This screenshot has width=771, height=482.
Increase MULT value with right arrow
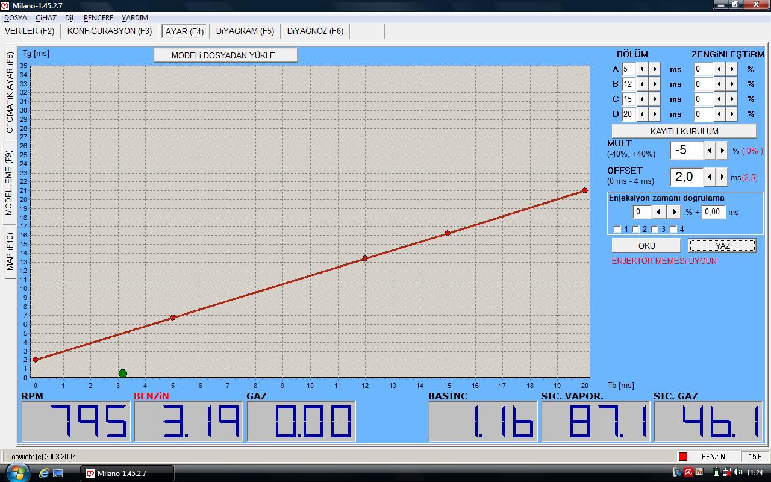point(722,151)
